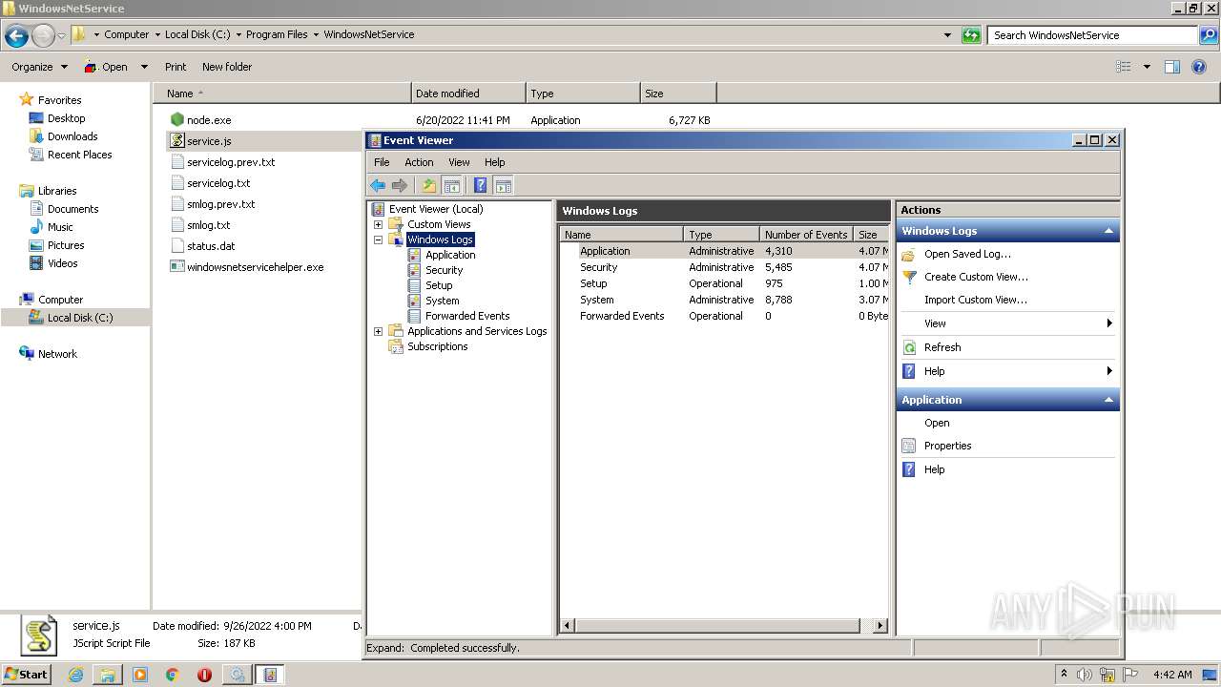Click Import Custom View action

pyautogui.click(x=975, y=300)
